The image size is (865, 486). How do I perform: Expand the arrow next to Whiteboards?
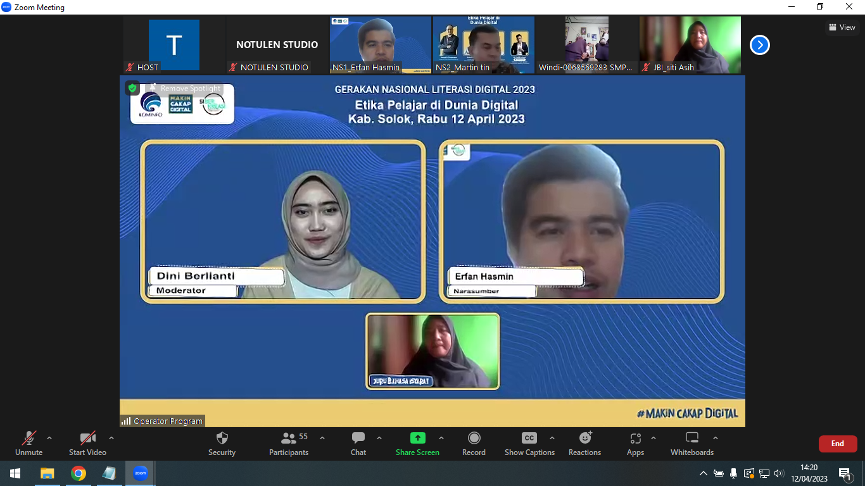pos(716,438)
